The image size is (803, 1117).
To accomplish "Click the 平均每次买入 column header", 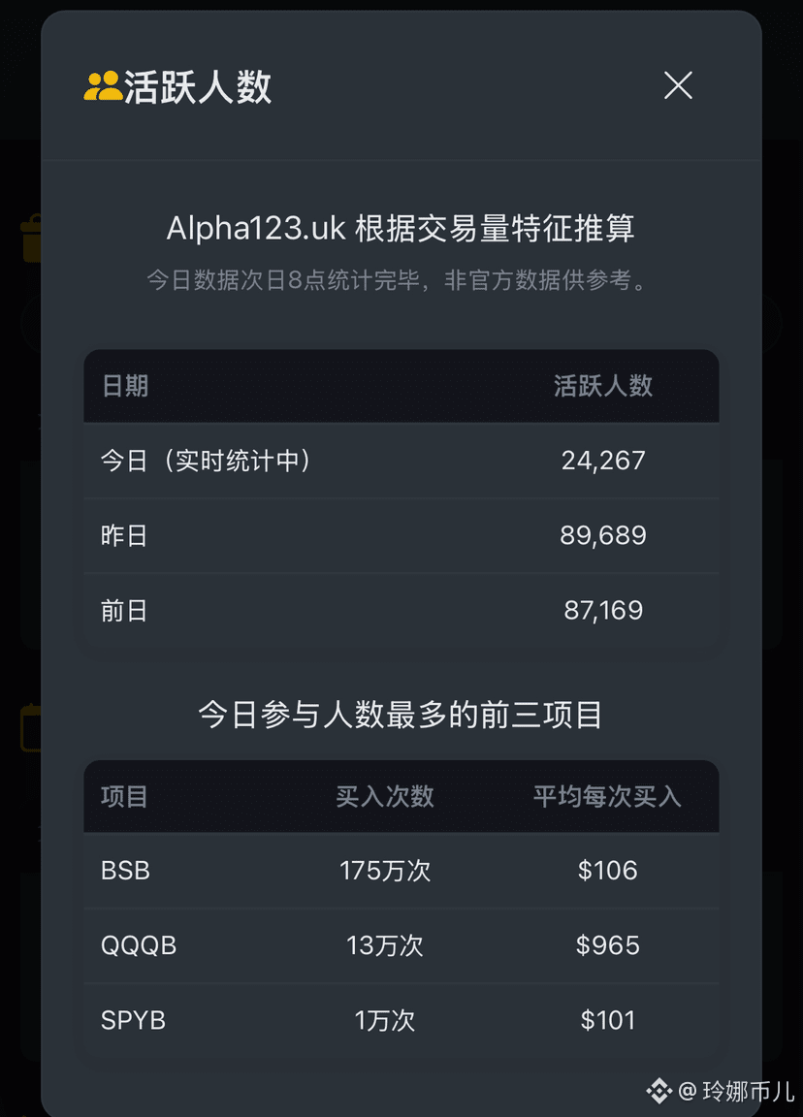I will click(x=607, y=796).
